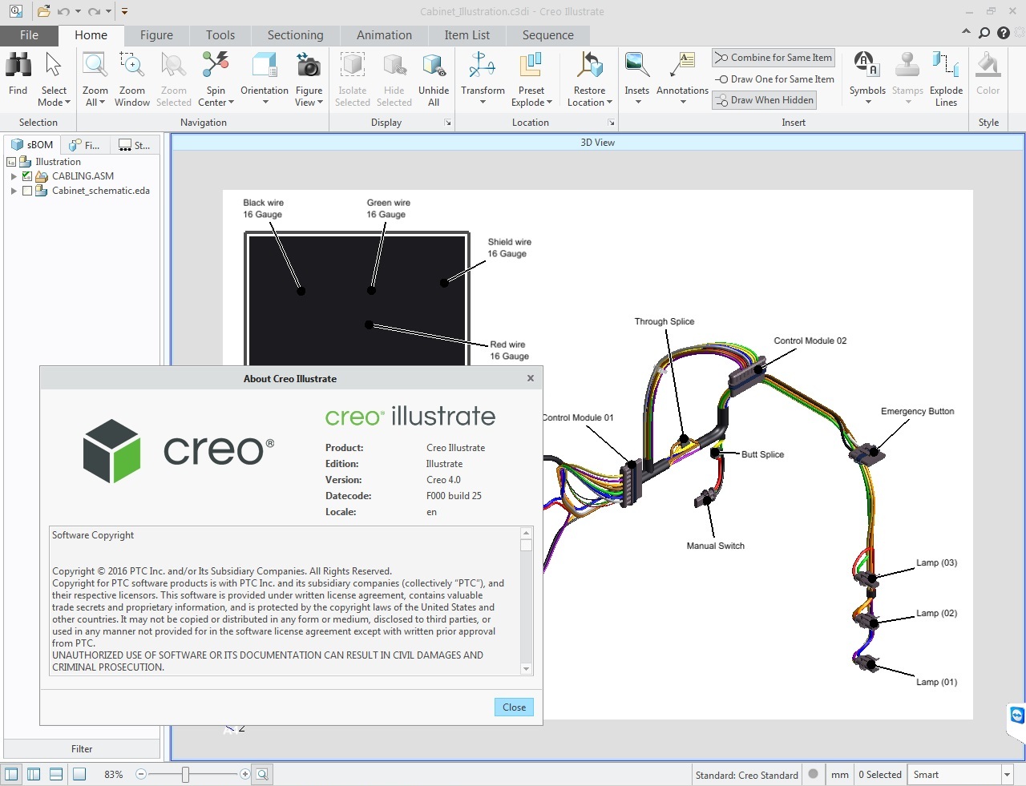Click the TeamViewer side panel icon
The height and width of the screenshot is (786, 1026).
1017,715
